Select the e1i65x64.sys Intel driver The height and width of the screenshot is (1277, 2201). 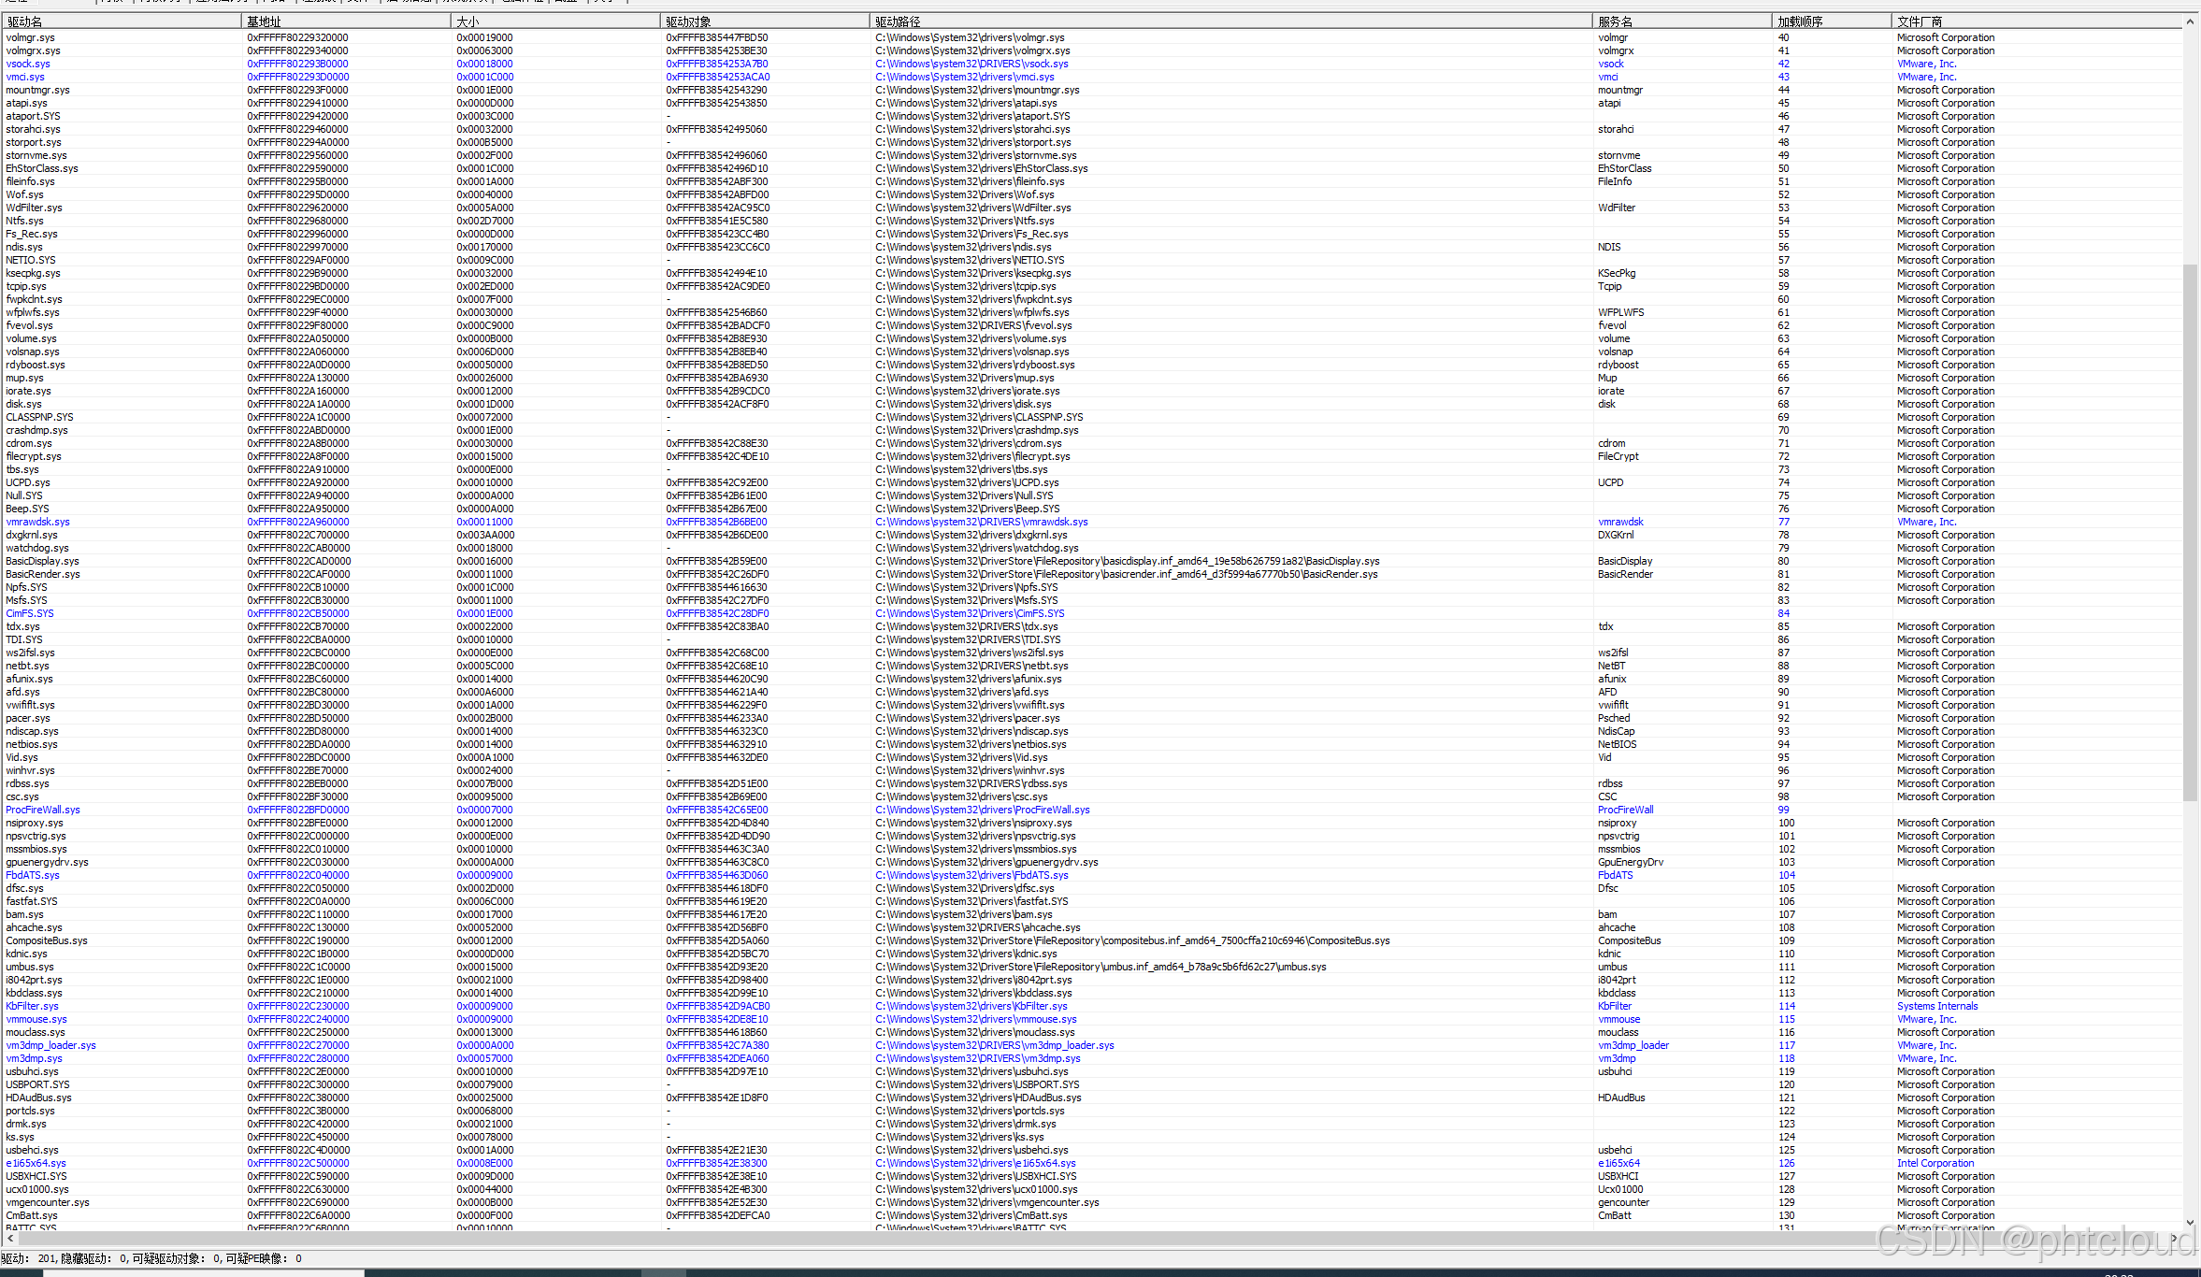[36, 1164]
